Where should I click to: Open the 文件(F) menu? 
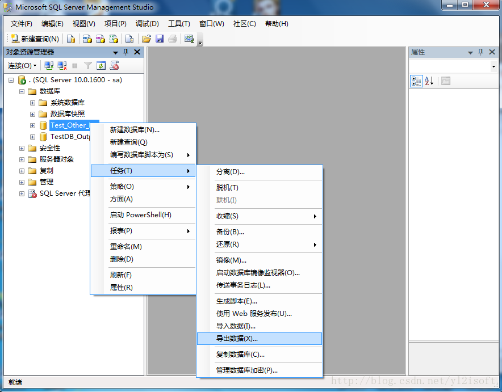22,24
